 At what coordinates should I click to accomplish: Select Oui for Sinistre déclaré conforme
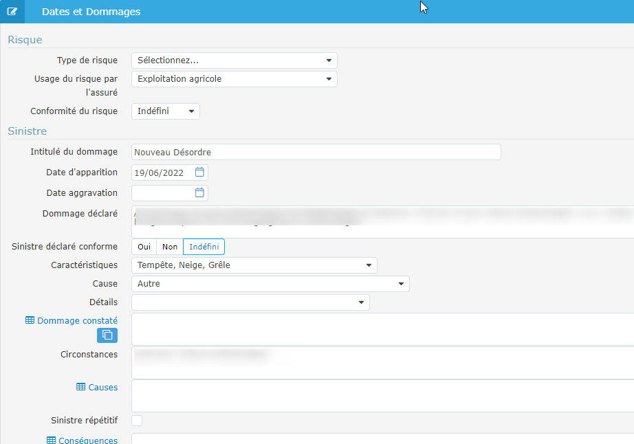[144, 247]
